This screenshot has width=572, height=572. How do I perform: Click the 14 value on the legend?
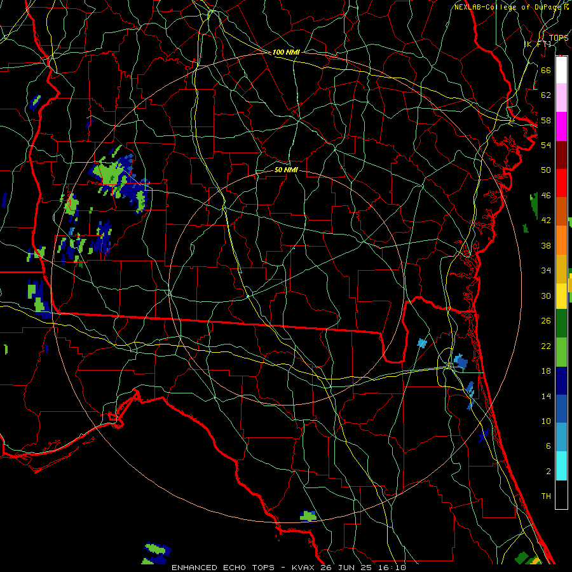point(546,396)
